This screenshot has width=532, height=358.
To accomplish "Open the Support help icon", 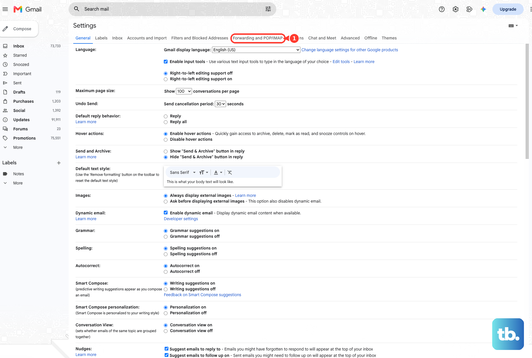I will 442,9.
